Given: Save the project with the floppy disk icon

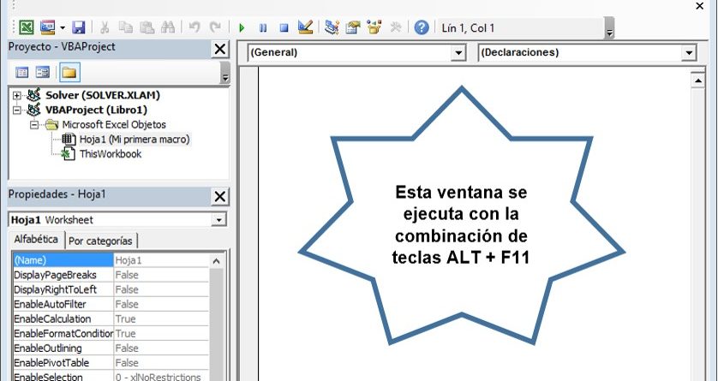Looking at the screenshot, I should coord(79,27).
